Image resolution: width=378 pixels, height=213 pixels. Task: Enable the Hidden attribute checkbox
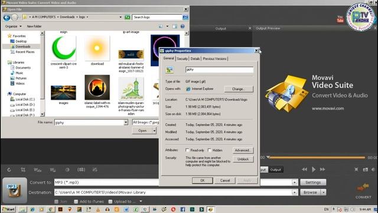point(210,150)
